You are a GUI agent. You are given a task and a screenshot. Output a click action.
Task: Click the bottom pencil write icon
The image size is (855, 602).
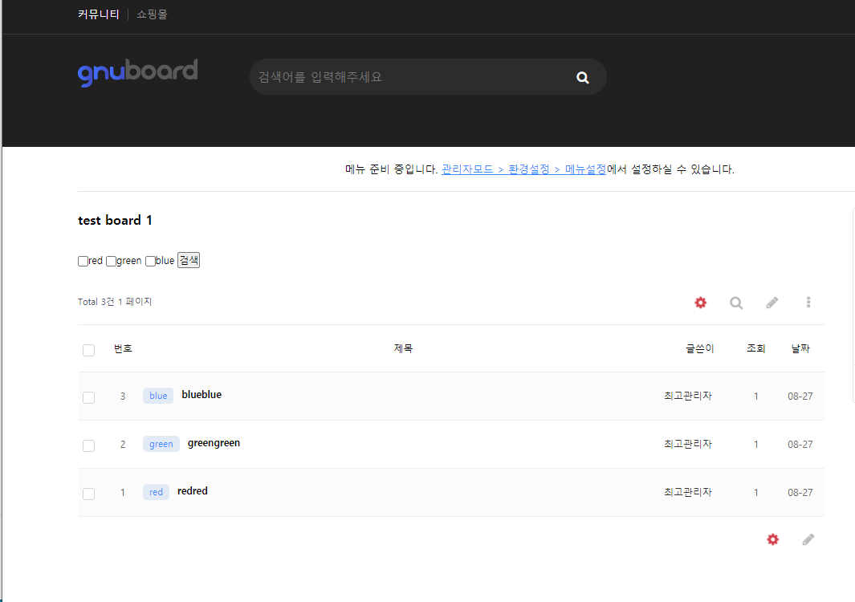(808, 539)
